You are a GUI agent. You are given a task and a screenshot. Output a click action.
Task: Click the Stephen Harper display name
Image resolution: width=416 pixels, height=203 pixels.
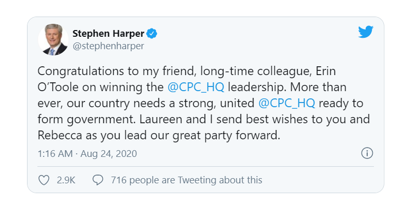point(109,34)
